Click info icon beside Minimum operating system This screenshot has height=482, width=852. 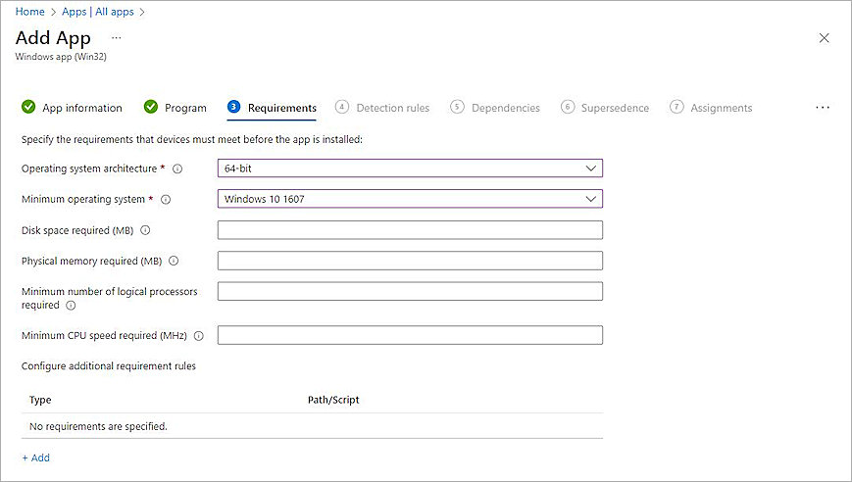[x=165, y=200]
